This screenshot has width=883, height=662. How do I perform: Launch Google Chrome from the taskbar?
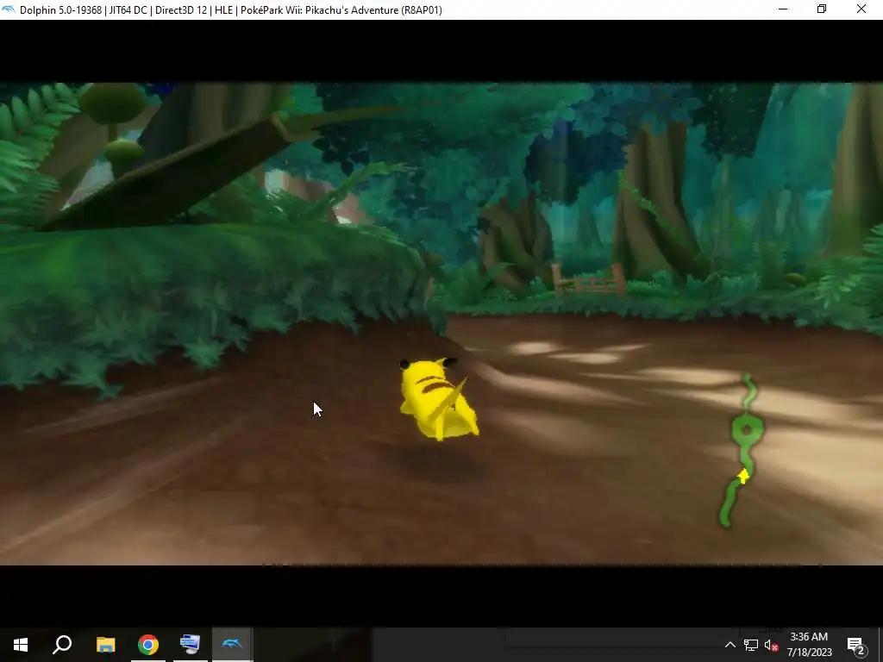tap(148, 645)
